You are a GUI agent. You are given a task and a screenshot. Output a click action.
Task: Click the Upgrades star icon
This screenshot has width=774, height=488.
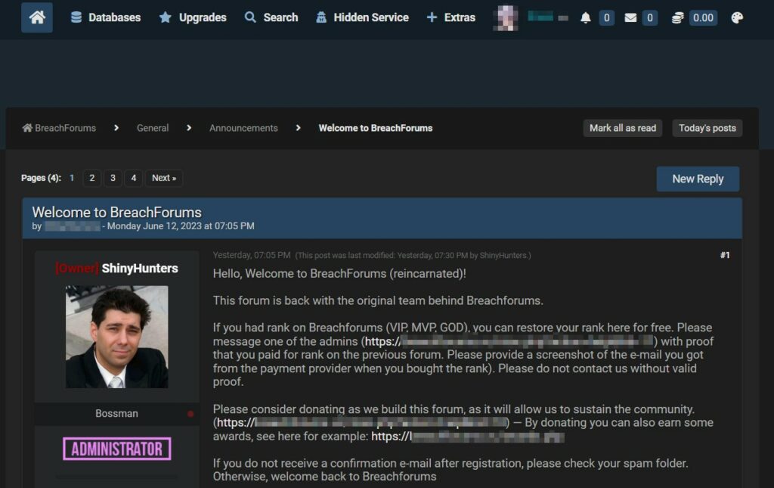(166, 17)
